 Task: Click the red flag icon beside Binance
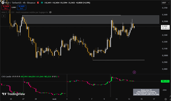(38, 3)
